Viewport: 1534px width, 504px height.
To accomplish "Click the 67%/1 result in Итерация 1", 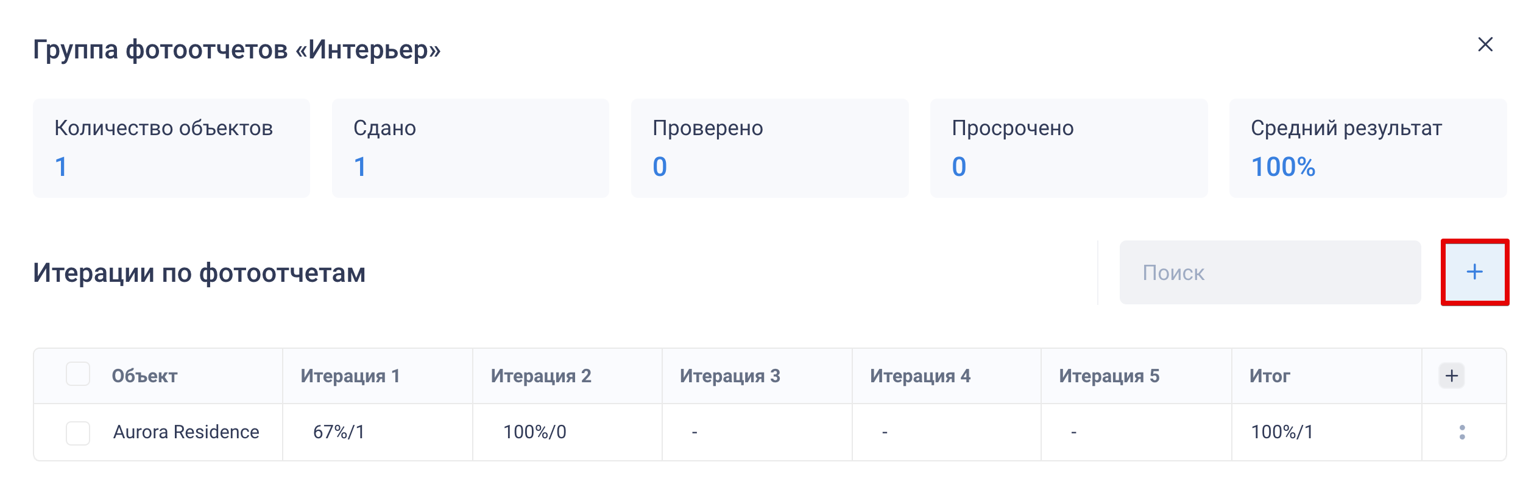I will [339, 432].
